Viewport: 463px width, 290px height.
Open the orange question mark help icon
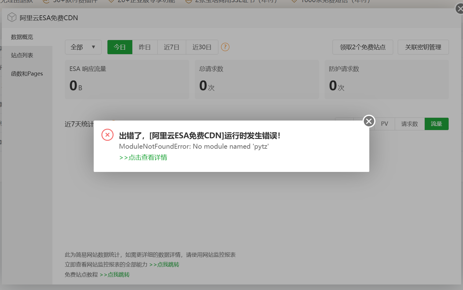pyautogui.click(x=225, y=47)
